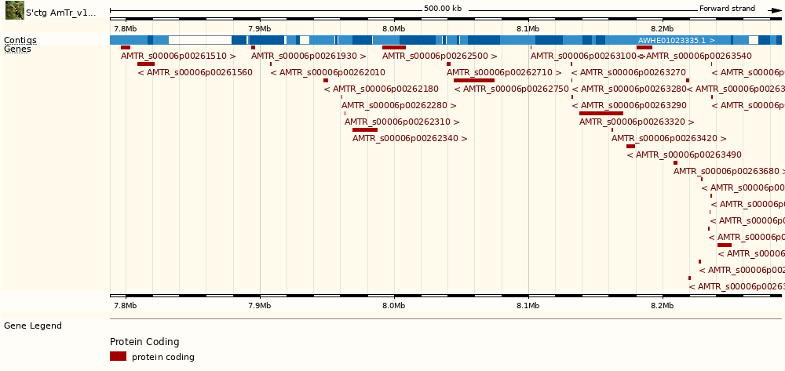
Task: Open gene AMTR_s00006p00262310 label
Action: click(x=402, y=122)
